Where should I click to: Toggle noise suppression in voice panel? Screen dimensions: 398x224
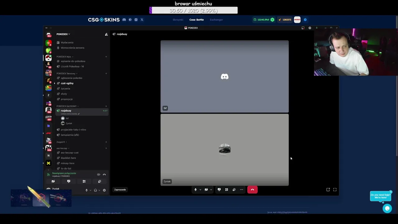pyautogui.click(x=99, y=175)
